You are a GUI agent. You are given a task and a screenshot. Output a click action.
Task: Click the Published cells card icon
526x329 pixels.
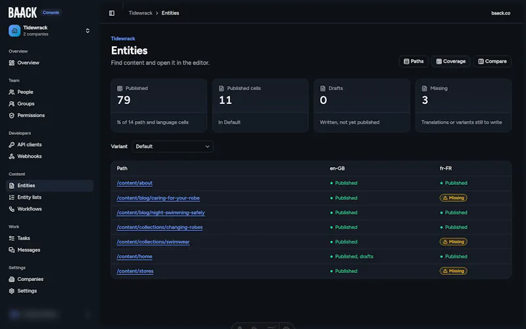point(222,88)
